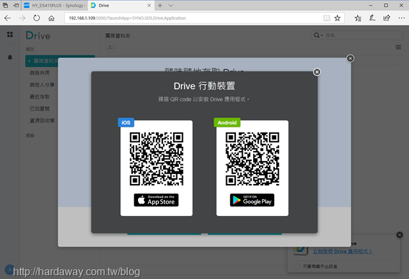Open browser settings and more menu
This screenshot has width=409, height=279.
pyautogui.click(x=401, y=18)
